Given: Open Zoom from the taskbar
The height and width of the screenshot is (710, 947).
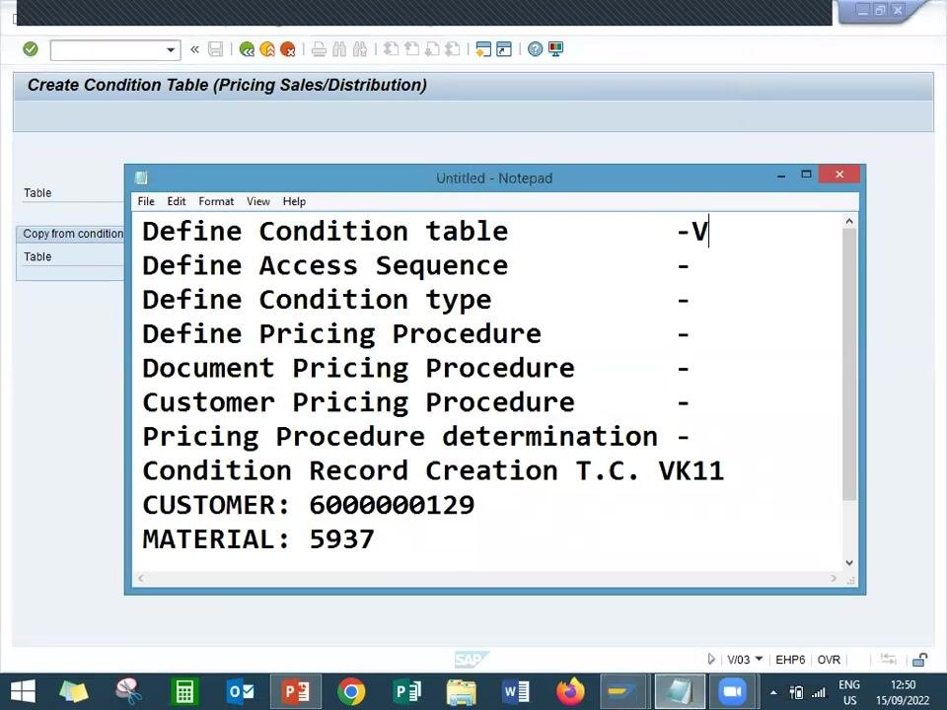Looking at the screenshot, I should pos(733,692).
